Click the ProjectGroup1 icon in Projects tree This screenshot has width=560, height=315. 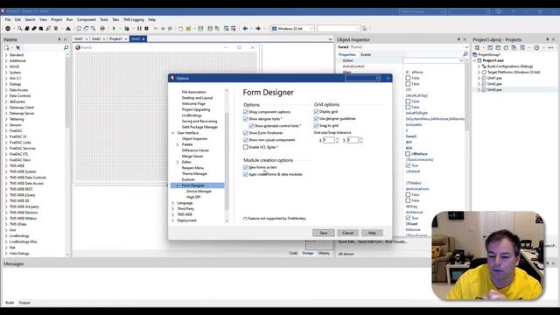475,54
